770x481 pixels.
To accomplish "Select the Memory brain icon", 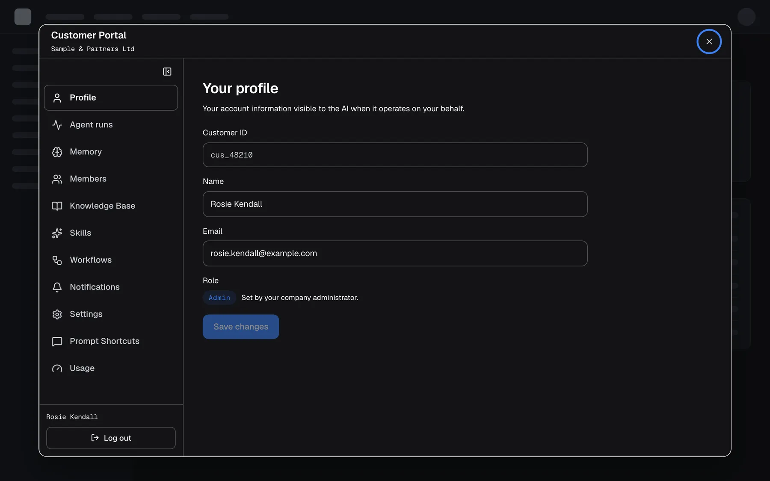I will click(x=57, y=152).
